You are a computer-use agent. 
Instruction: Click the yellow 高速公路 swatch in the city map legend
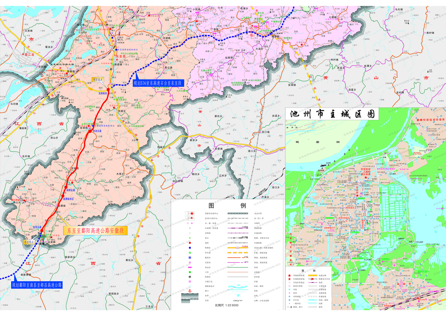[x=313, y=275]
